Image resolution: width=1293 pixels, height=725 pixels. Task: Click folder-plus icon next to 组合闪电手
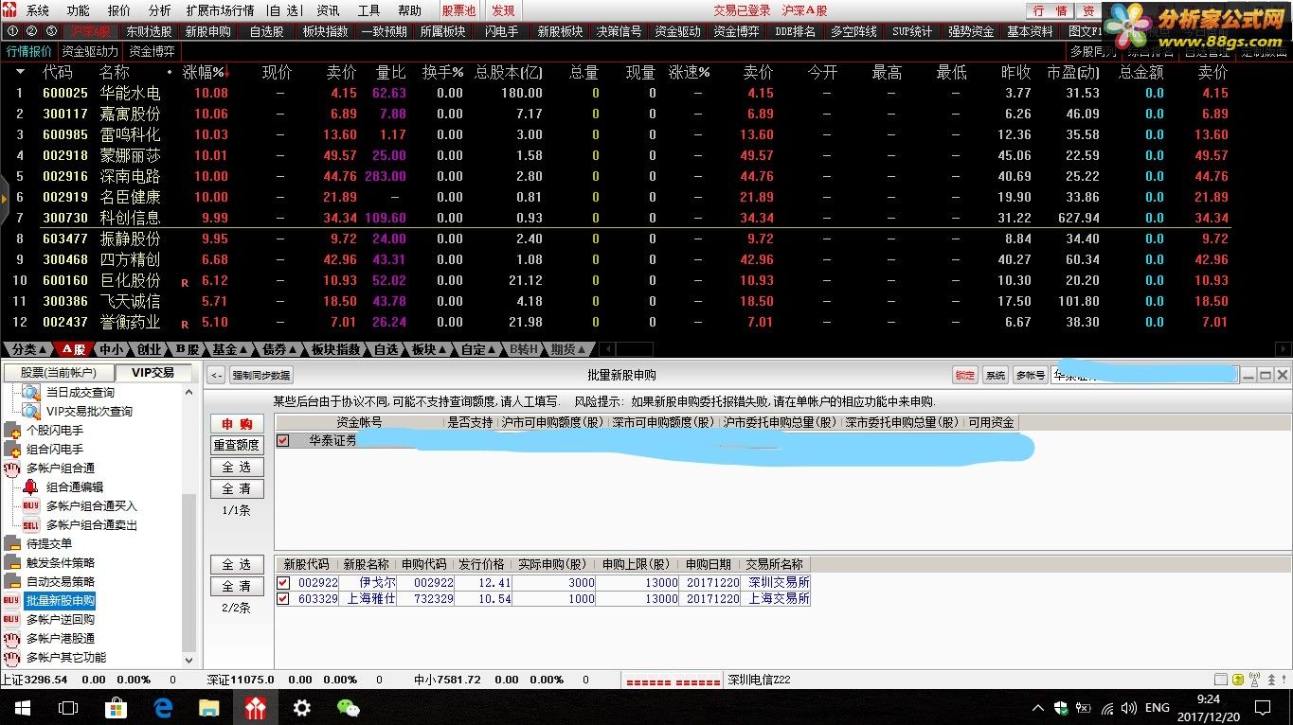click(12, 449)
